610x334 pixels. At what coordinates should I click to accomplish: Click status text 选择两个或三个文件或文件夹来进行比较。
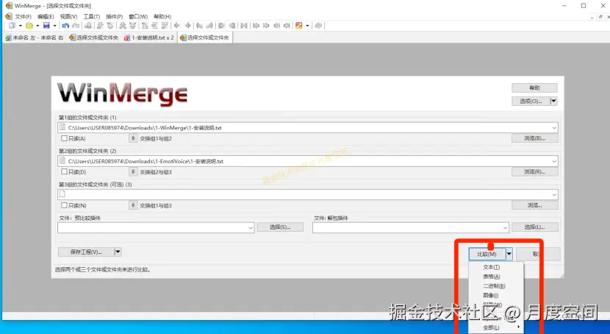click(103, 269)
